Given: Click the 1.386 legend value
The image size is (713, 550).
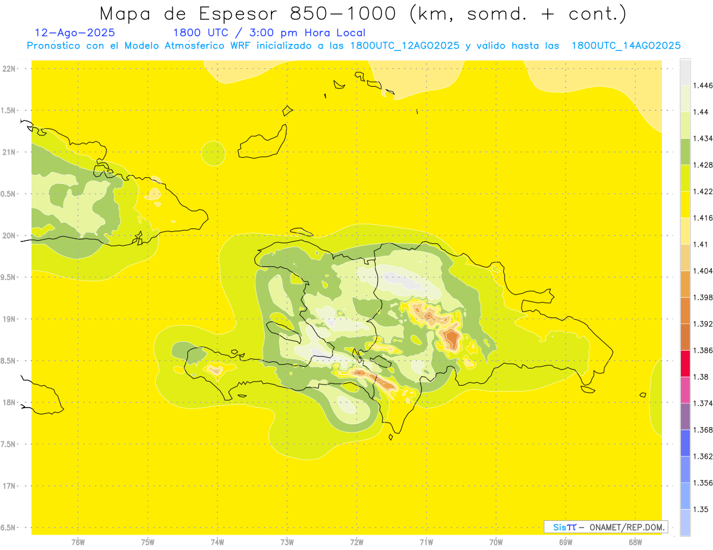Looking at the screenshot, I should click(x=704, y=351).
